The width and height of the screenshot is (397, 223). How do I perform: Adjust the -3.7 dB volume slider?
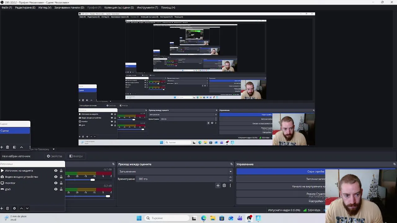[x=92, y=180]
